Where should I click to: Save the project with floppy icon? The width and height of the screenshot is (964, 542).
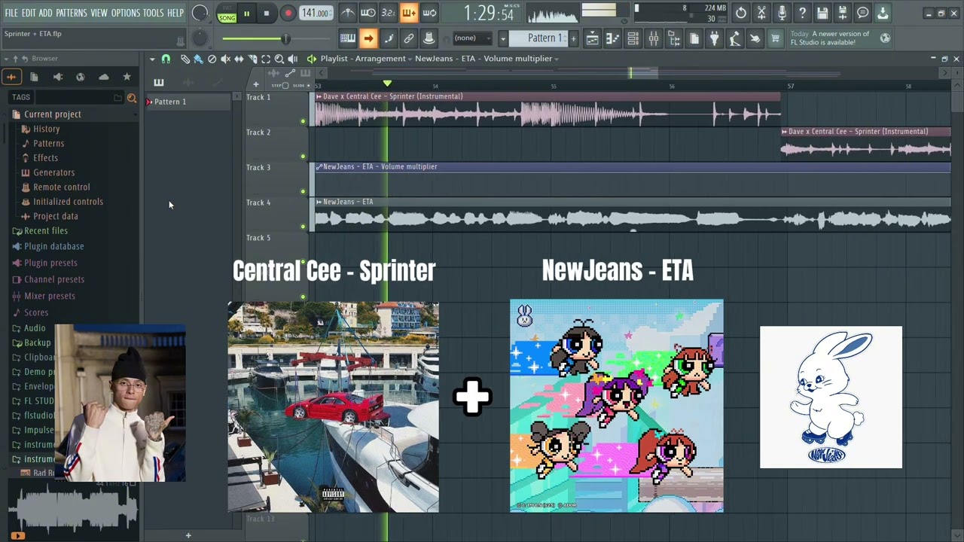click(822, 13)
